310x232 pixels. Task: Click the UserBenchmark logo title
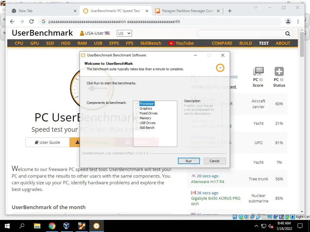(42, 33)
